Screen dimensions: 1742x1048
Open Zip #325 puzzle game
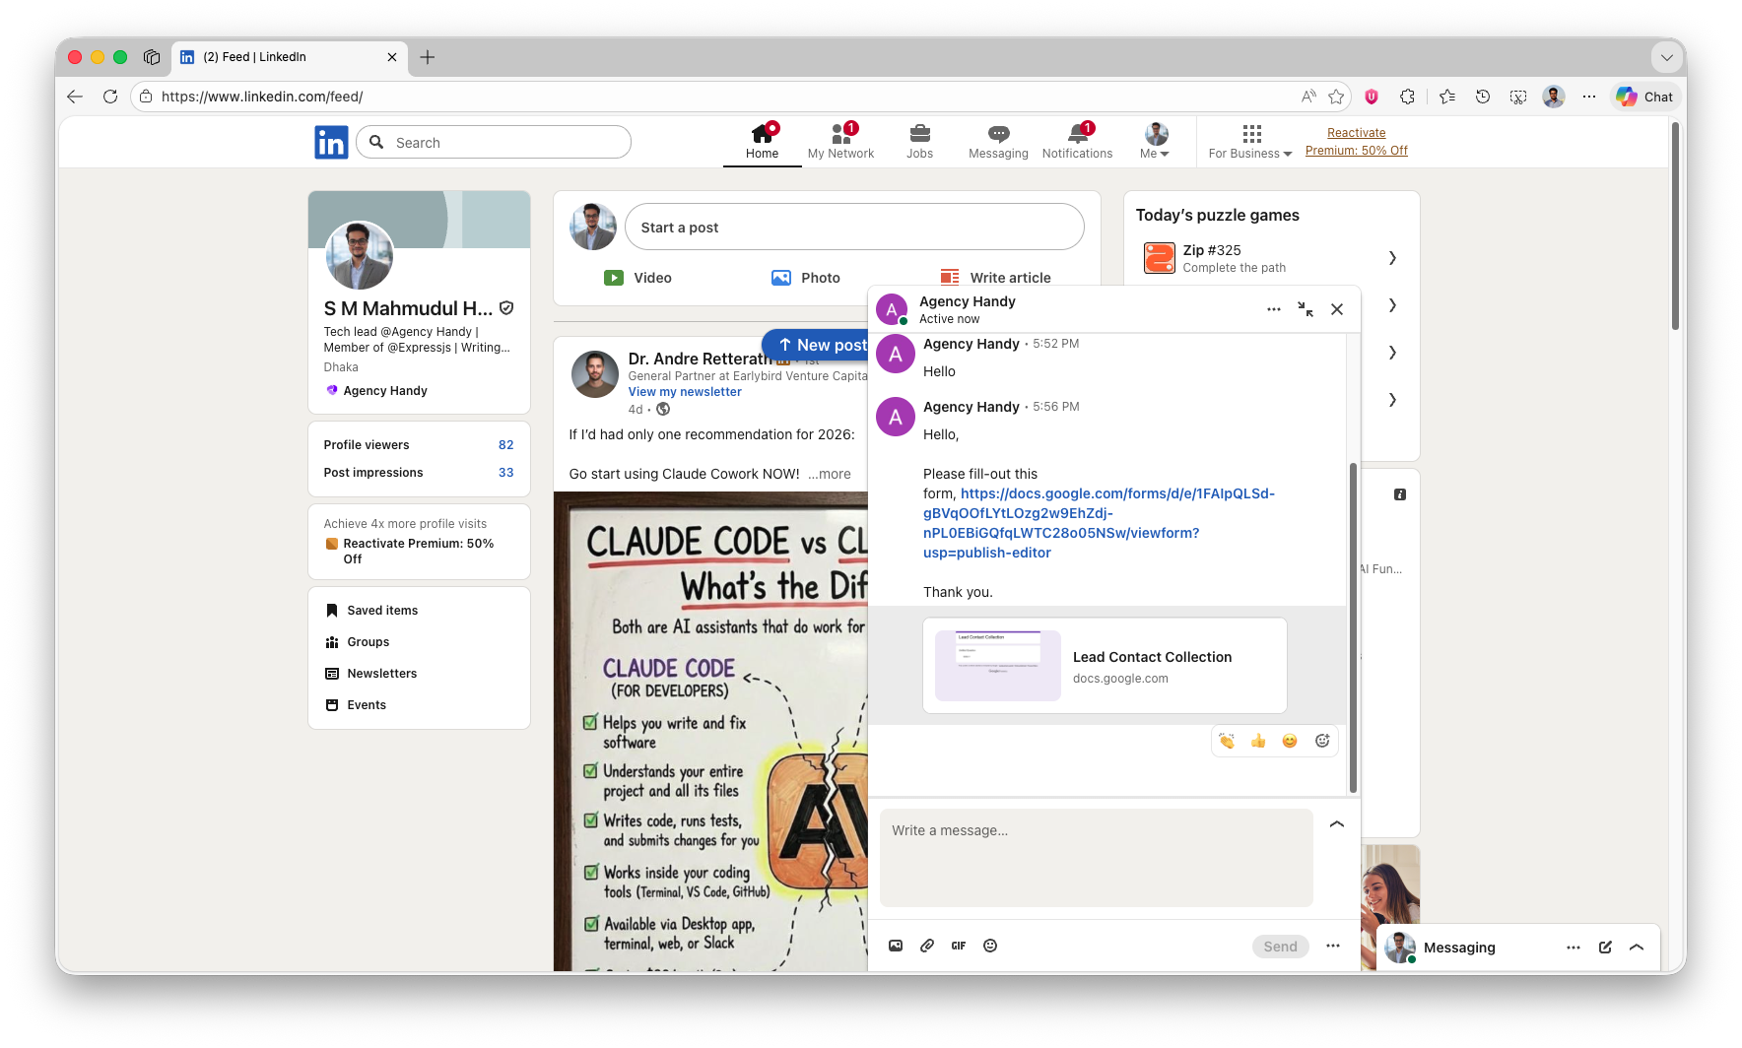(x=1270, y=258)
